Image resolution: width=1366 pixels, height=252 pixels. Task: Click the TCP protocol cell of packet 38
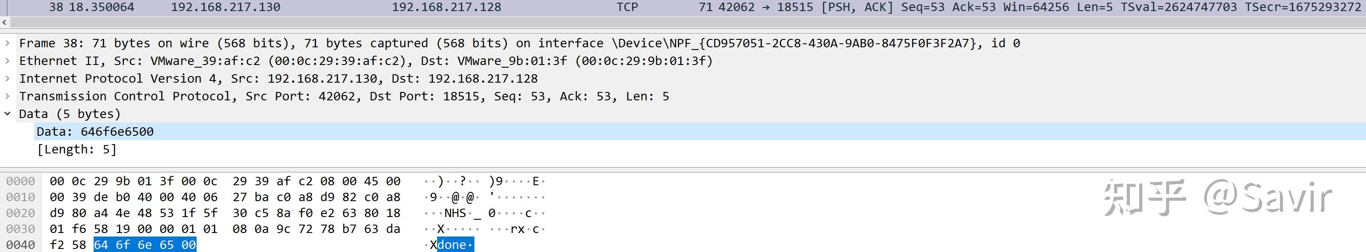coord(627,7)
